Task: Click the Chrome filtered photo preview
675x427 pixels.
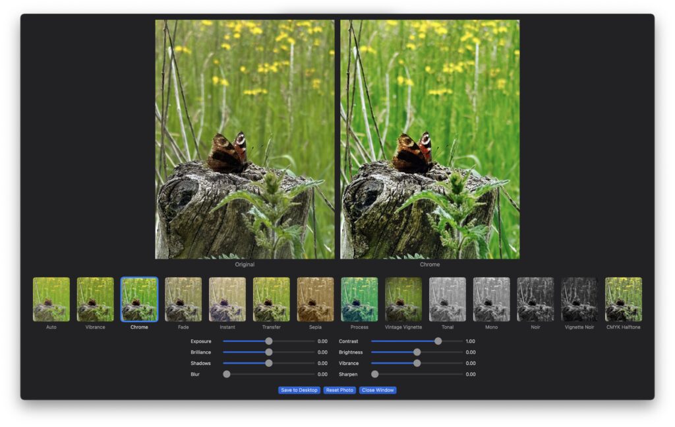Action: (430, 139)
